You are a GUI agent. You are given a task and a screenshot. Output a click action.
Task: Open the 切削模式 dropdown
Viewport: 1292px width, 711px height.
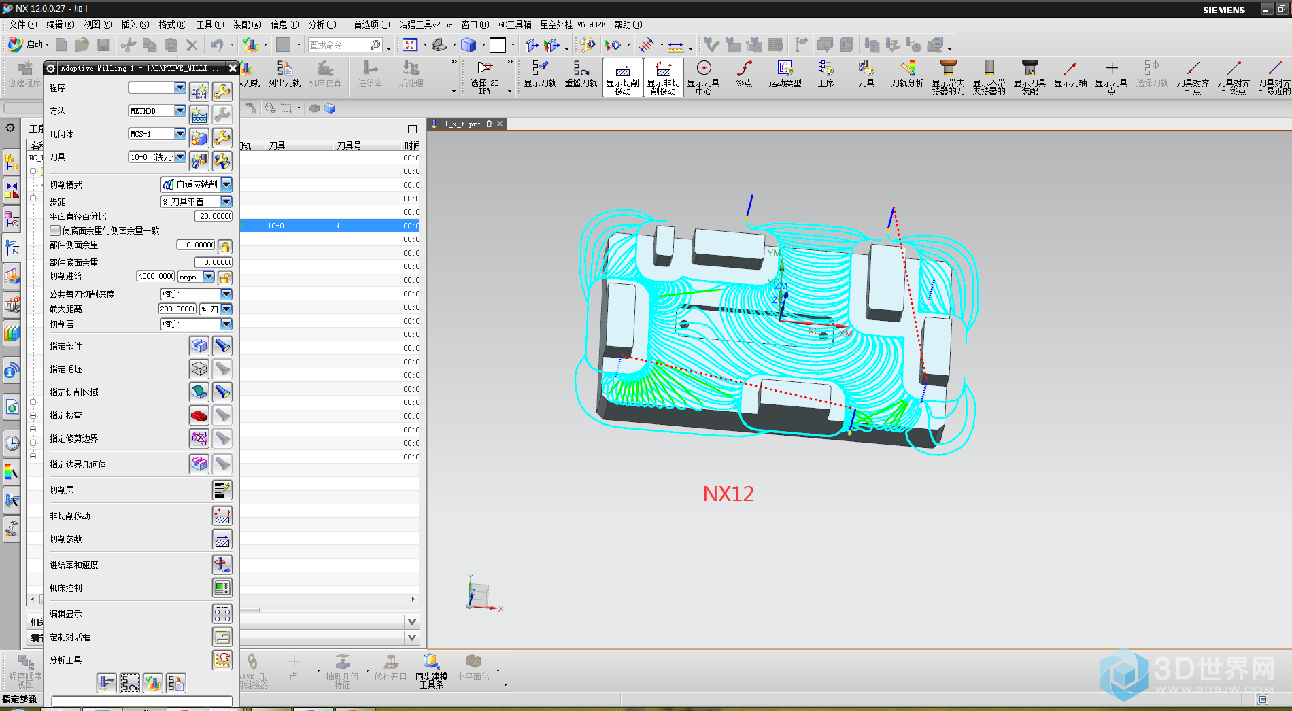226,185
